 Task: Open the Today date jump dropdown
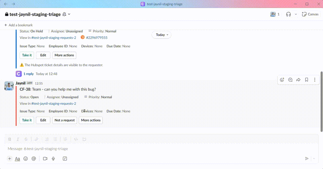162,35
